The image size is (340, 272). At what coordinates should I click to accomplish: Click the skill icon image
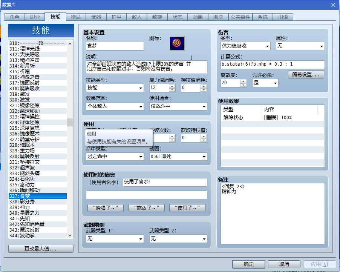[x=177, y=43]
